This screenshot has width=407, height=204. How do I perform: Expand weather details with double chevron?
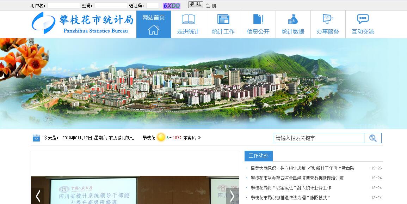tap(199, 138)
